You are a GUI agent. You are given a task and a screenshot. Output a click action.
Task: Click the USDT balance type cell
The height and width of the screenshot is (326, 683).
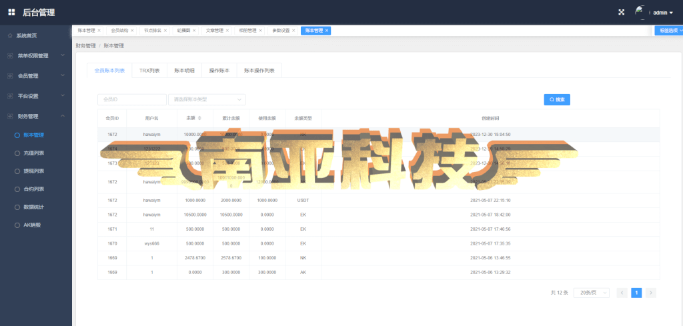(x=303, y=201)
